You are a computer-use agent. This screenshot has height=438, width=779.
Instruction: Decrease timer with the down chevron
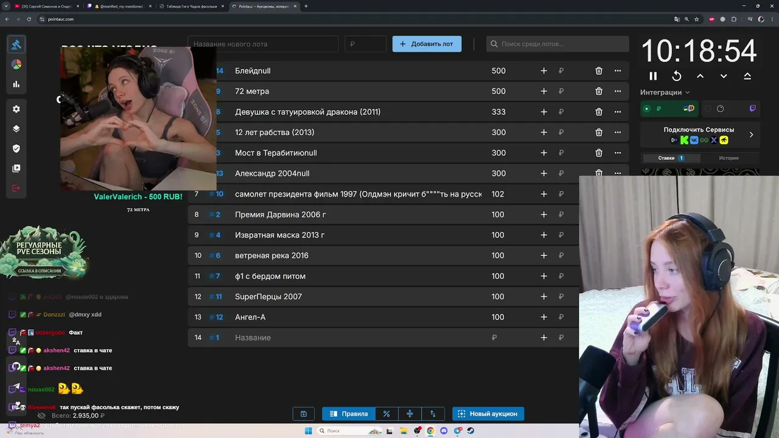[724, 76]
